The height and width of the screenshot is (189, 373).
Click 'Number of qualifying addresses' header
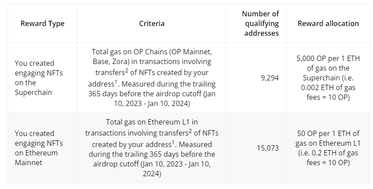[x=260, y=23]
